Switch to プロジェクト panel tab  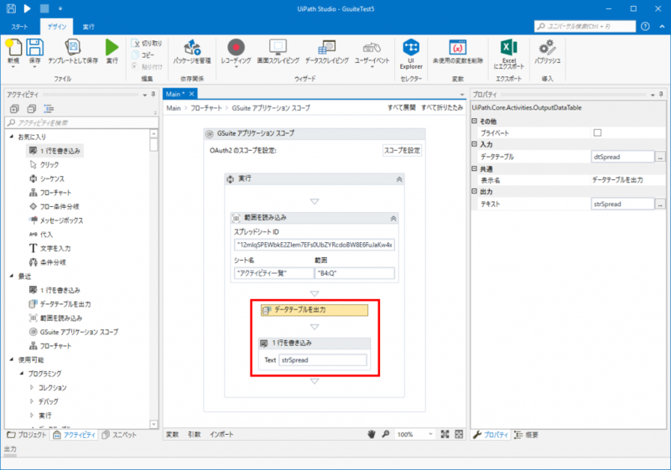tap(27, 435)
